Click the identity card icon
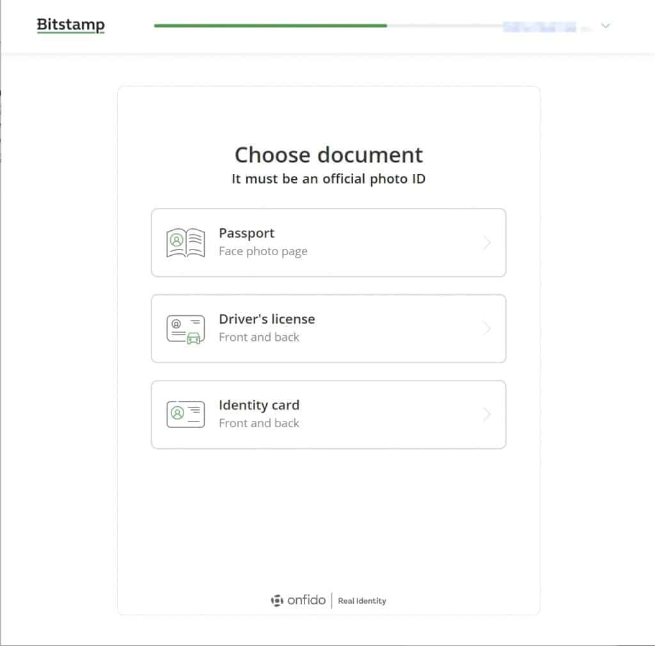655x646 pixels. tap(185, 414)
